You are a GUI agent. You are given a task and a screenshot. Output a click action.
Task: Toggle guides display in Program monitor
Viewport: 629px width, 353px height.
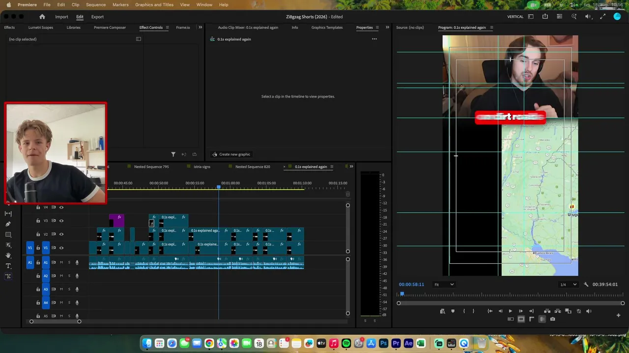click(x=542, y=319)
